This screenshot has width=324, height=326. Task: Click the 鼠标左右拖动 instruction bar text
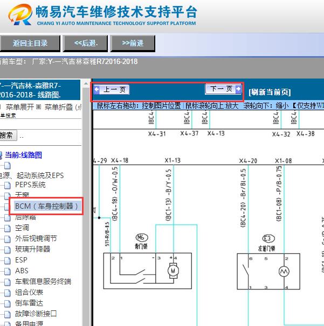point(139,106)
